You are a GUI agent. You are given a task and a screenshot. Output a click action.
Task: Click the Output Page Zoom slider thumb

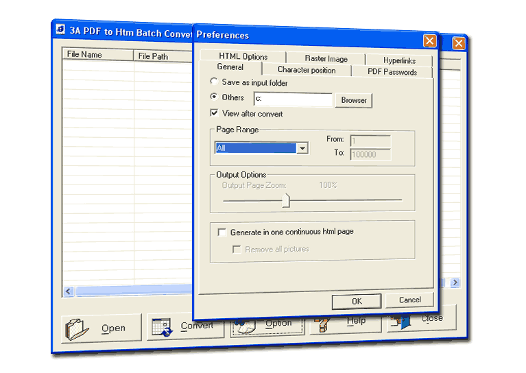tap(286, 200)
